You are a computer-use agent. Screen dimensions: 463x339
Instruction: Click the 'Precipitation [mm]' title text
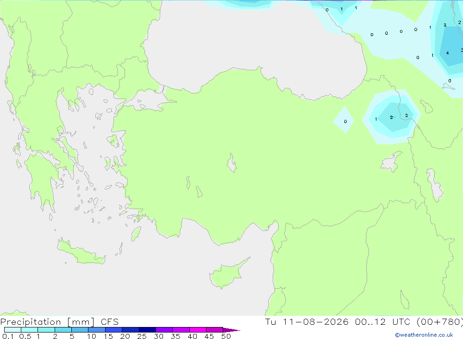[47, 322]
